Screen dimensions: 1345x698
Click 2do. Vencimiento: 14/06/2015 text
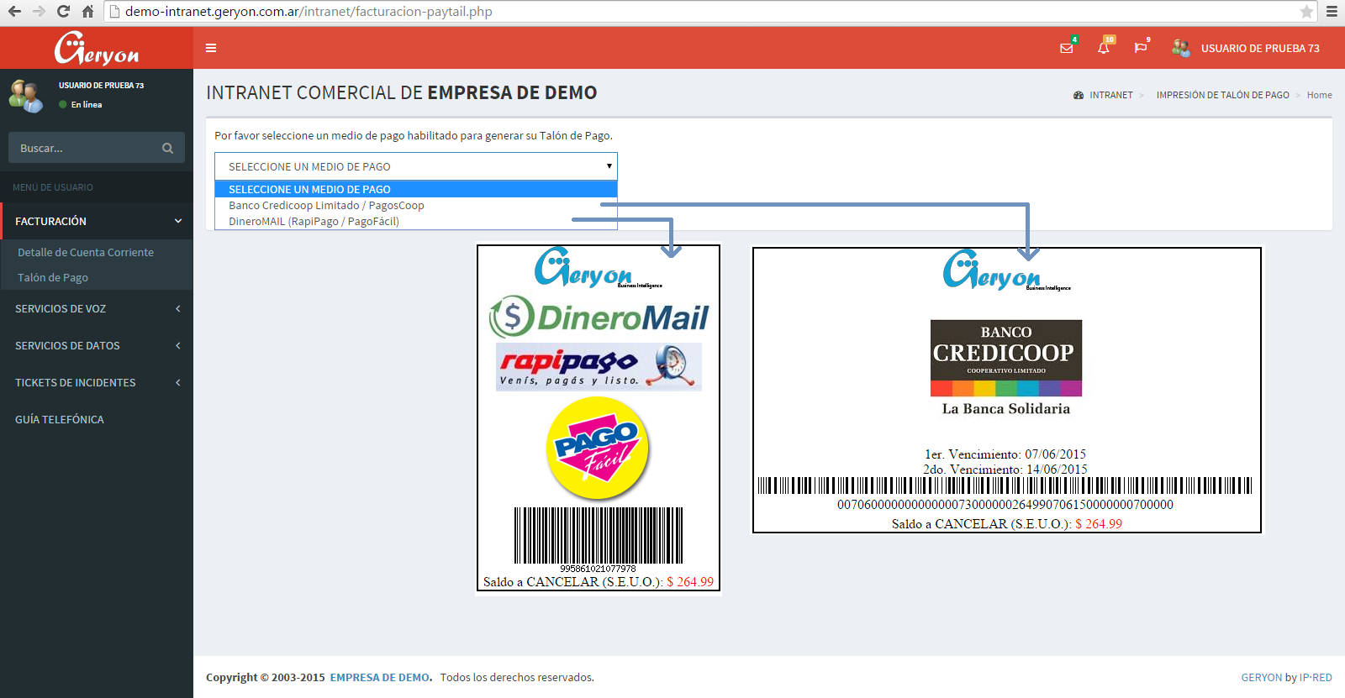1005,469
